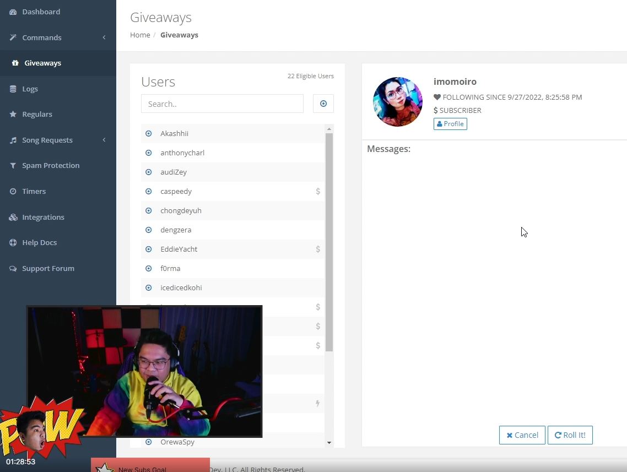
Task: Click imomoiro's avatar picture
Action: click(x=397, y=102)
